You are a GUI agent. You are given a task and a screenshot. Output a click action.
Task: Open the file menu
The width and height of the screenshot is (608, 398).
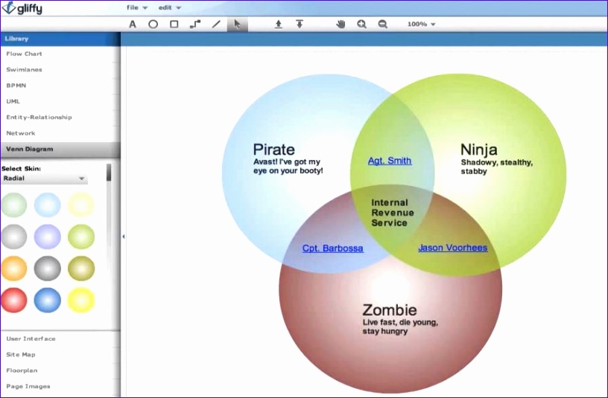click(x=137, y=7)
